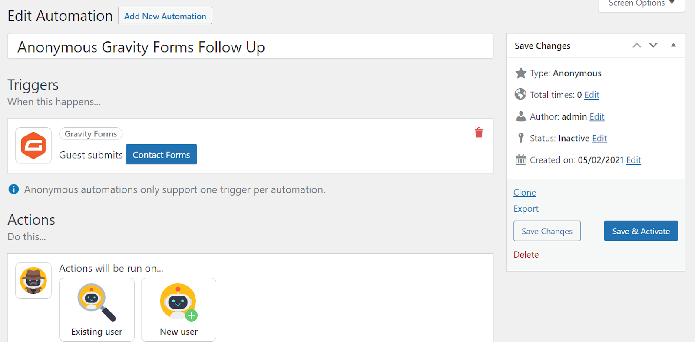Image resolution: width=695 pixels, height=342 pixels.
Task: Click the Contact Forms trigger selection
Action: tap(161, 155)
